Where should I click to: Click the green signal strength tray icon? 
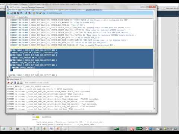116,129
